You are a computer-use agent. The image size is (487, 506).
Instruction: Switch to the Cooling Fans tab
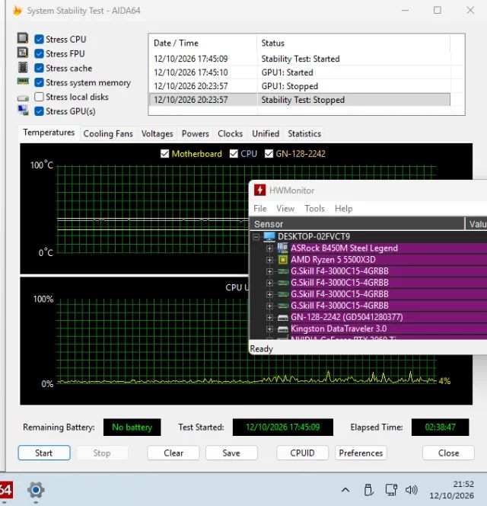click(108, 133)
